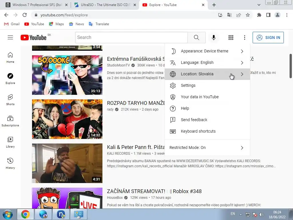Open Maps bookmark
Image resolution: width=293 pixels, height=220 pixels.
tap(56, 24)
